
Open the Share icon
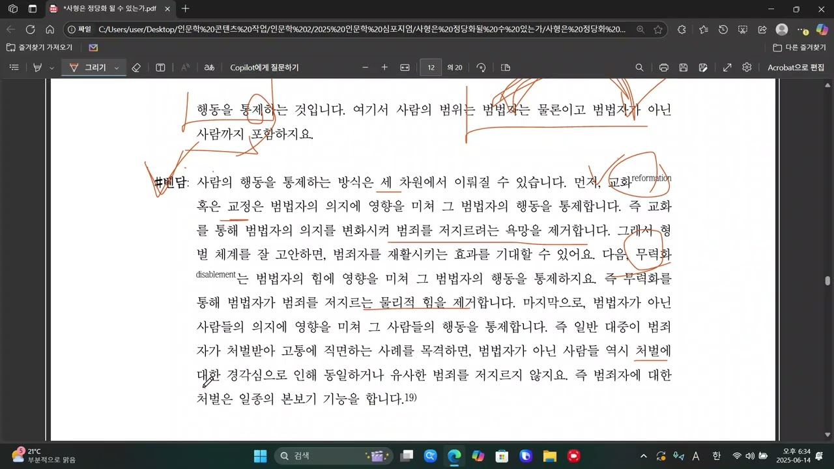(762, 29)
